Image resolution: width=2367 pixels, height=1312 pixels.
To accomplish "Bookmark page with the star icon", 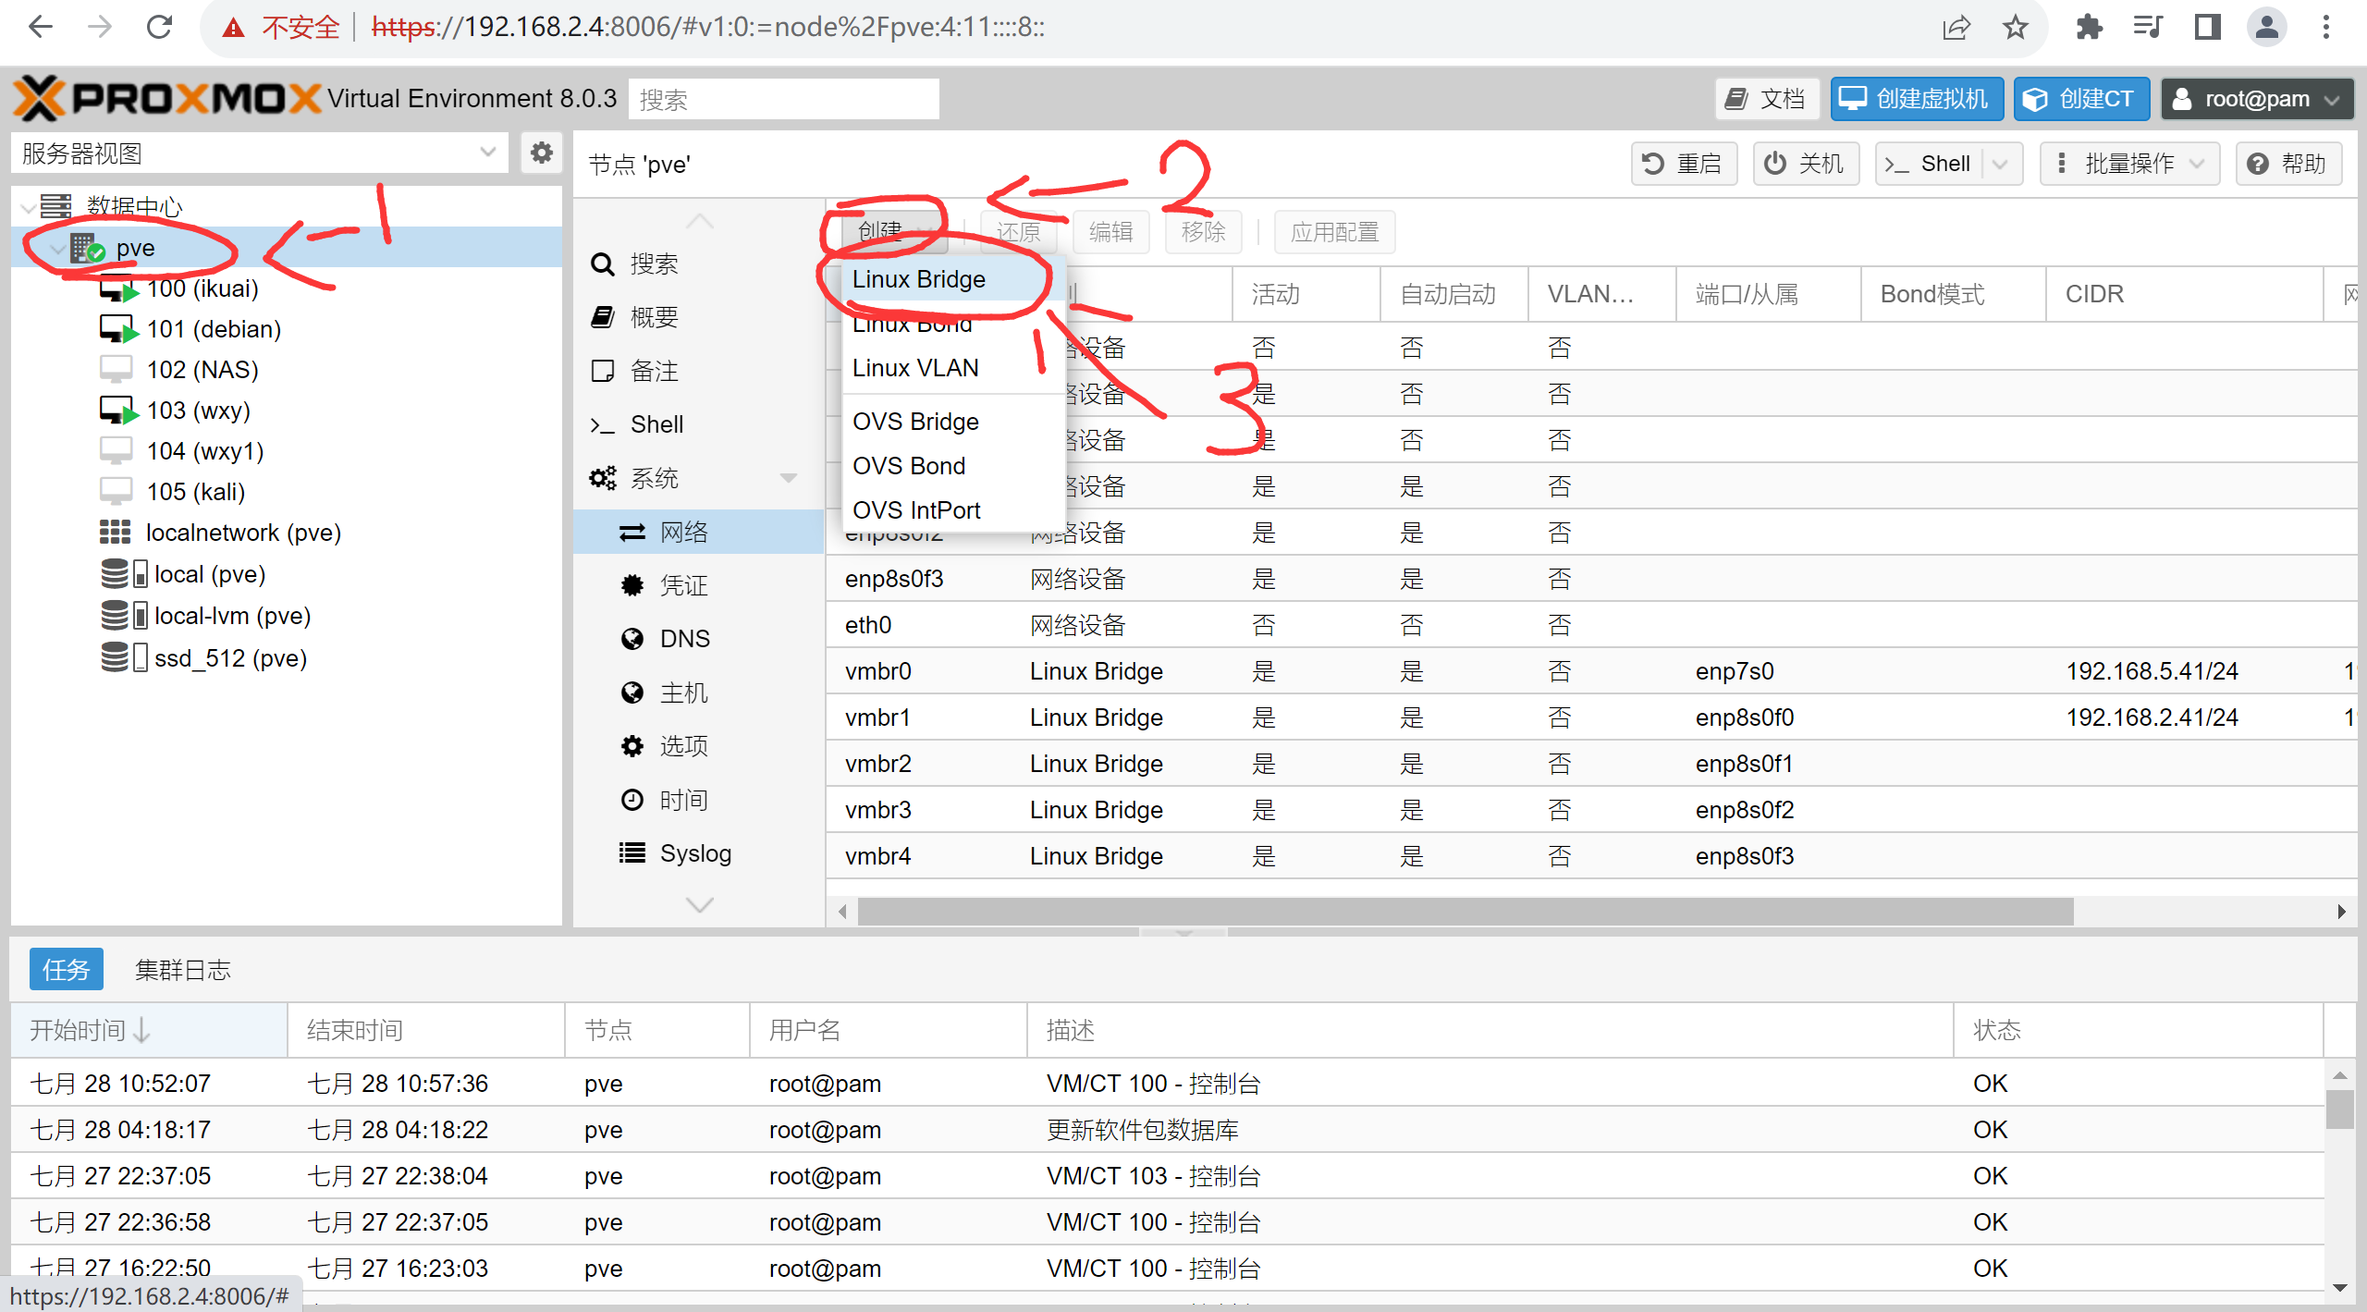I will point(2015,27).
